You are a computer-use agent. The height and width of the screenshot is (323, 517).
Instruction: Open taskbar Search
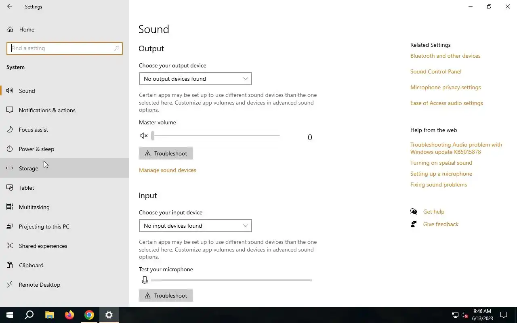[29, 315]
